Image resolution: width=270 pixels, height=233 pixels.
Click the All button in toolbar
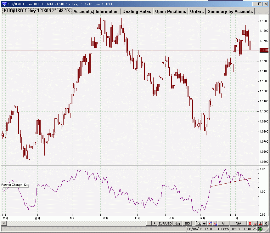point(223,223)
